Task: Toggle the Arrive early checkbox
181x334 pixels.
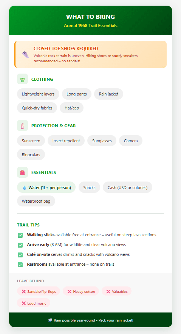Action: [x=20, y=245]
